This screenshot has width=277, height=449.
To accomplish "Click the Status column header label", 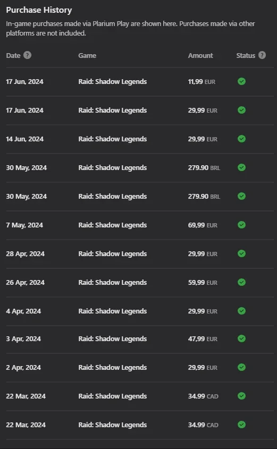I will point(246,56).
